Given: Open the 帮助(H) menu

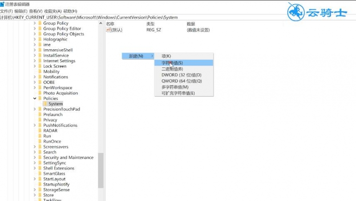Looking at the screenshot, I should (x=70, y=11).
